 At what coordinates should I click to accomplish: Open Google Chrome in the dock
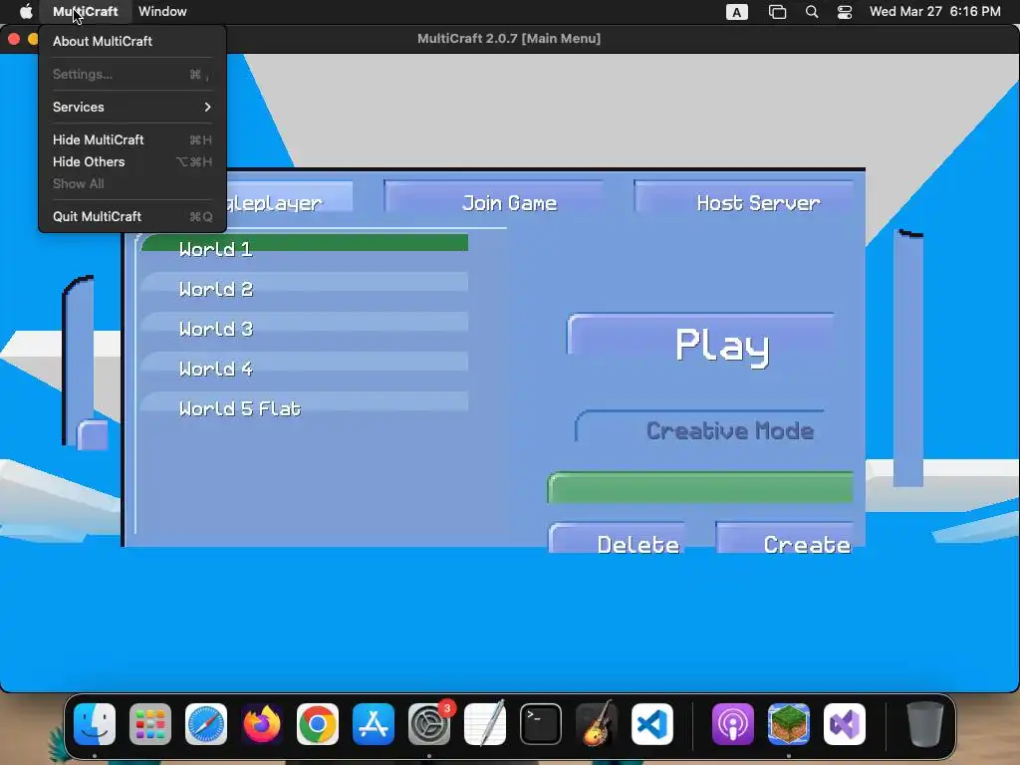pos(318,724)
